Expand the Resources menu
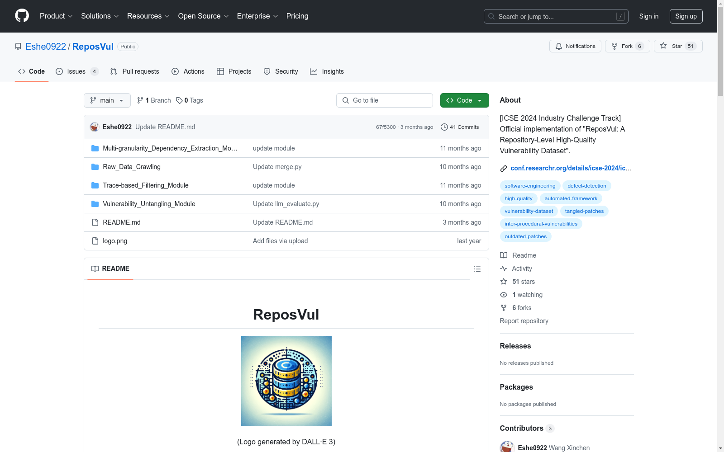724x452 pixels. (x=148, y=16)
